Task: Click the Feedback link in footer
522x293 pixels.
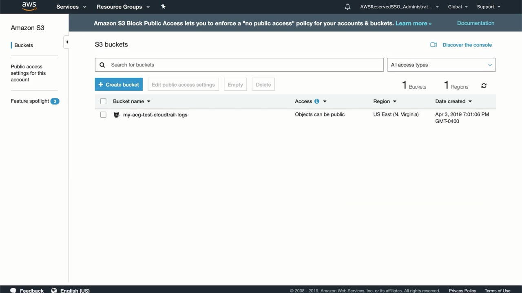Action: click(32, 291)
